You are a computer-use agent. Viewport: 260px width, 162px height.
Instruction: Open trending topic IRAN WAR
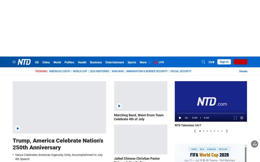coord(118,71)
